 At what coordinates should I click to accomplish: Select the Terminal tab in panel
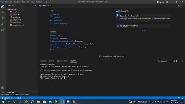point(73,61)
